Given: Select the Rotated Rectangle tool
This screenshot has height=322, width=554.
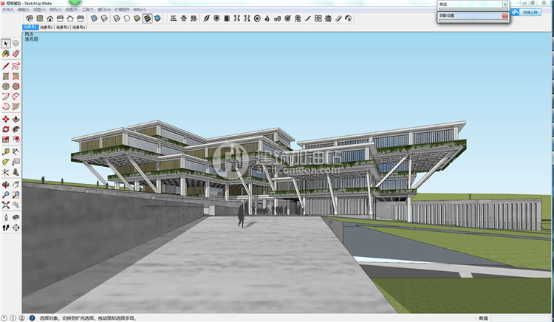Looking at the screenshot, I should [16, 76].
